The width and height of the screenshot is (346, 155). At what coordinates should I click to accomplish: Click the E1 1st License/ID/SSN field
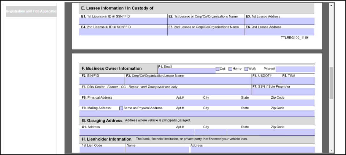click(x=123, y=21)
